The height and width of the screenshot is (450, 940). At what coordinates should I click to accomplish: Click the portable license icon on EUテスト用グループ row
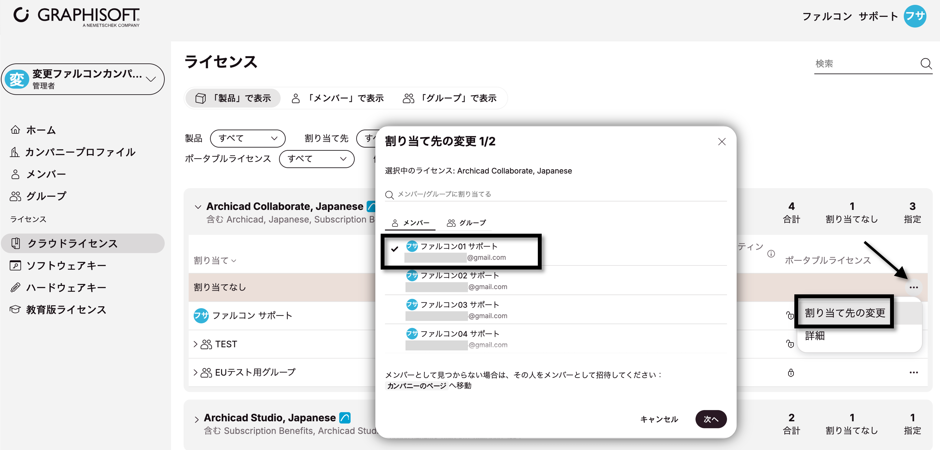point(791,373)
